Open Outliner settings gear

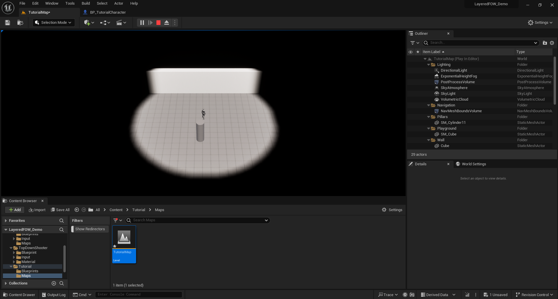(552, 43)
